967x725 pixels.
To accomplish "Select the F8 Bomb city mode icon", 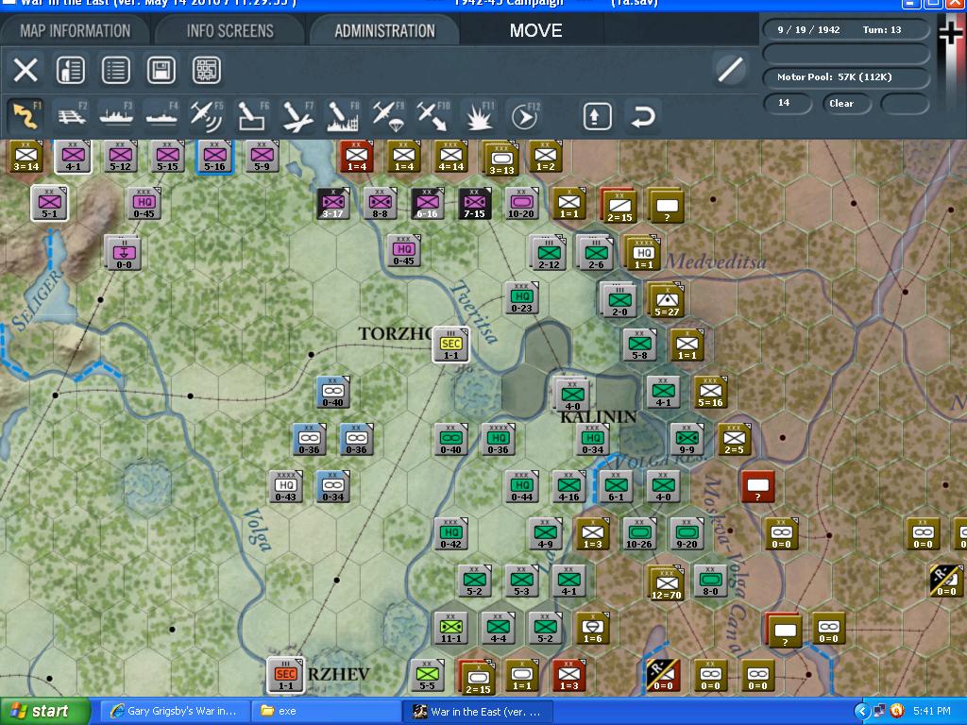I will [x=342, y=115].
